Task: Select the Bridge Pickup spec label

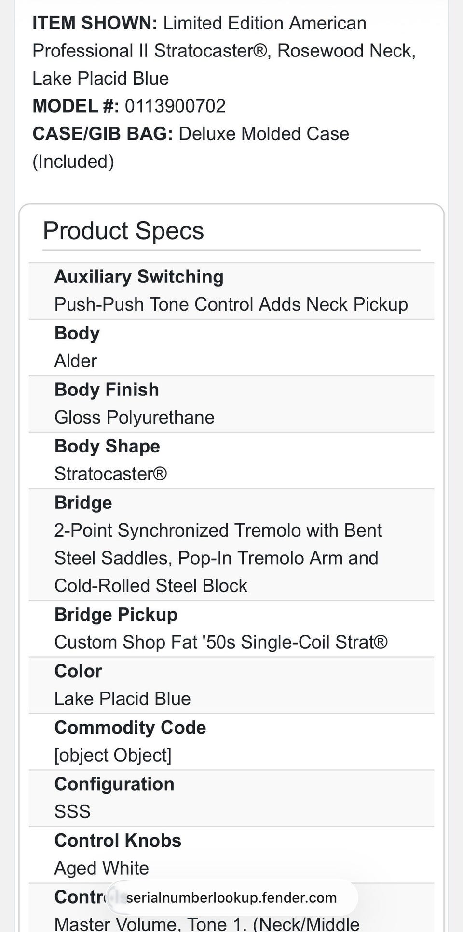Action: click(116, 614)
